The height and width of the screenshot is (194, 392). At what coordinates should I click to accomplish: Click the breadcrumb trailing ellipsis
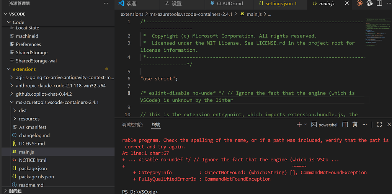269,14
